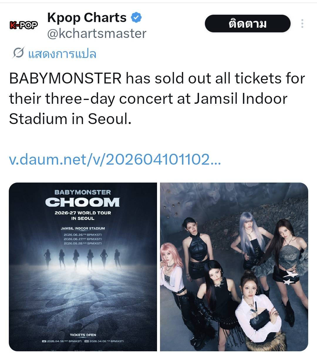This screenshot has height=361, width=317.
Task: Click the CHOOM logo on the poster
Action: click(x=82, y=202)
